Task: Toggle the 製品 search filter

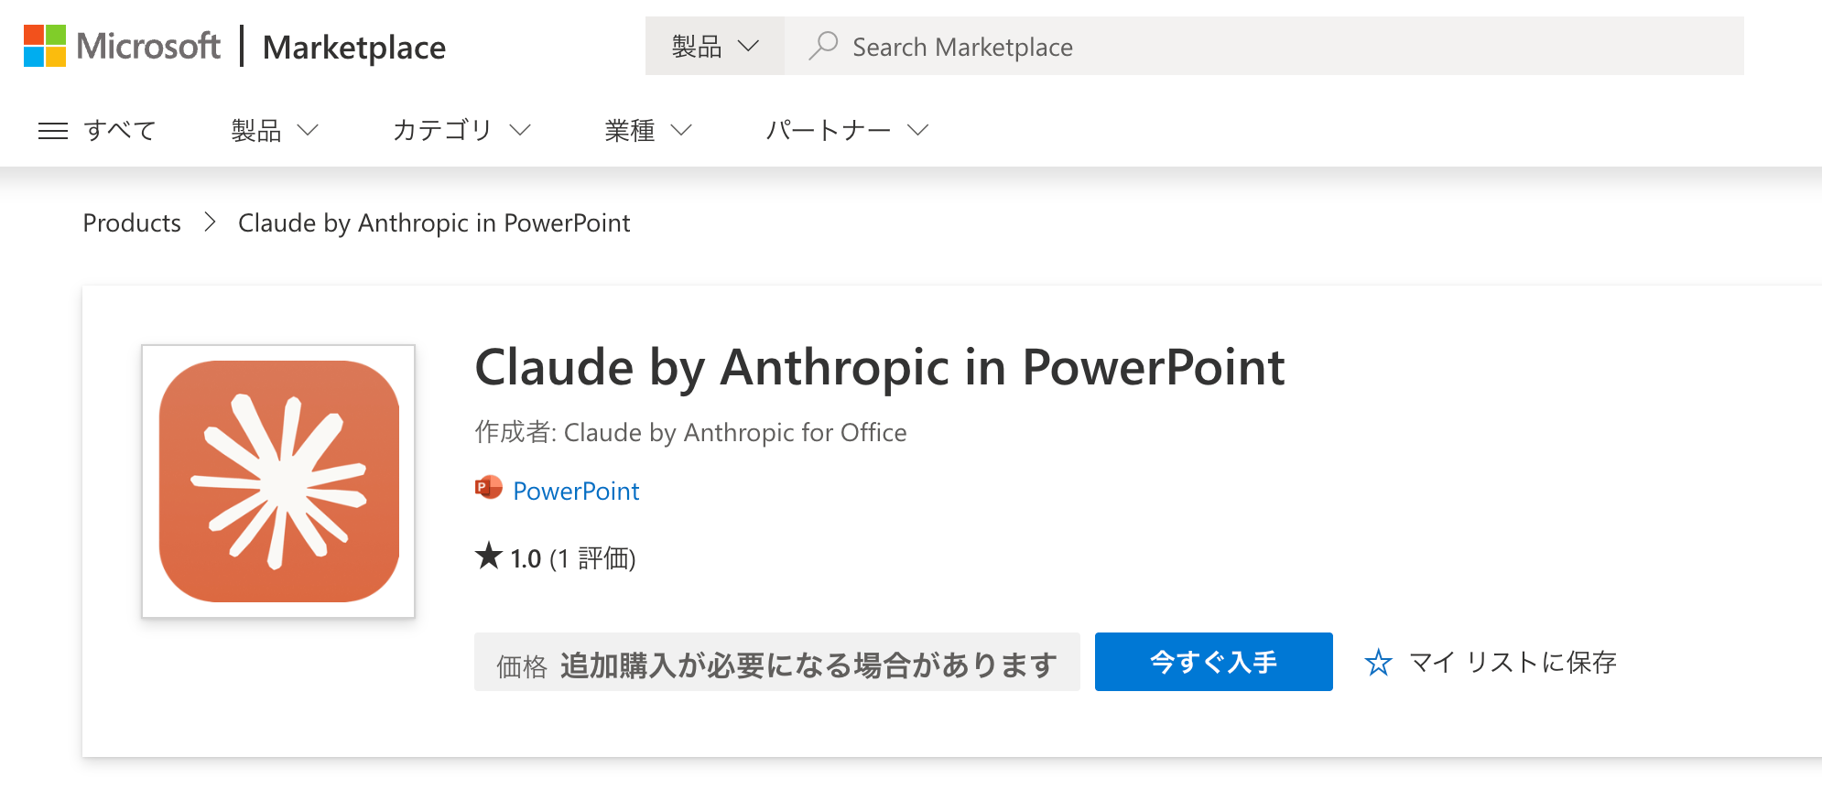Action: (715, 46)
